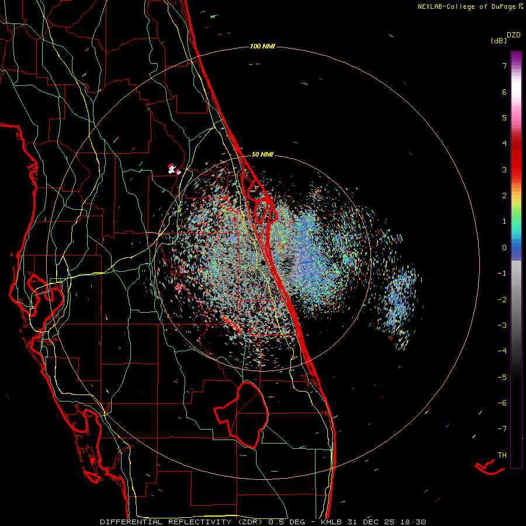
Task: Click the [dB] unit label
Action: pyautogui.click(x=499, y=41)
